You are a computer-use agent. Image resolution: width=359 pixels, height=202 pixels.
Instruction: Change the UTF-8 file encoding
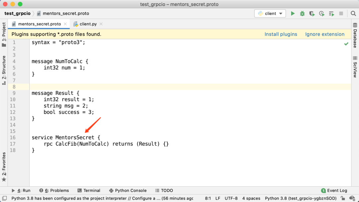pyautogui.click(x=231, y=198)
